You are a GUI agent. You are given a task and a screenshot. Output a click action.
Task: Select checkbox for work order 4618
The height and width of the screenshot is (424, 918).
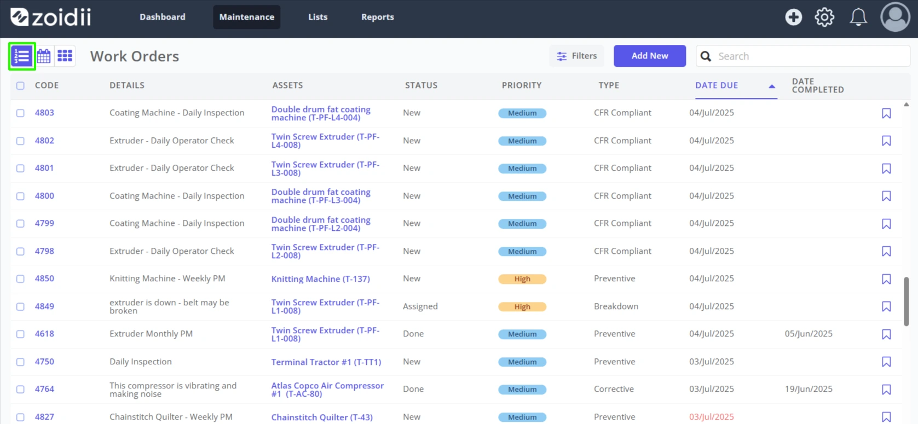point(20,334)
